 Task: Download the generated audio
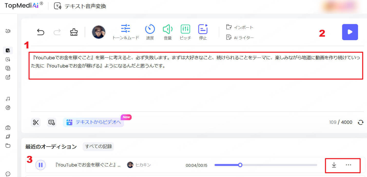pyautogui.click(x=334, y=165)
